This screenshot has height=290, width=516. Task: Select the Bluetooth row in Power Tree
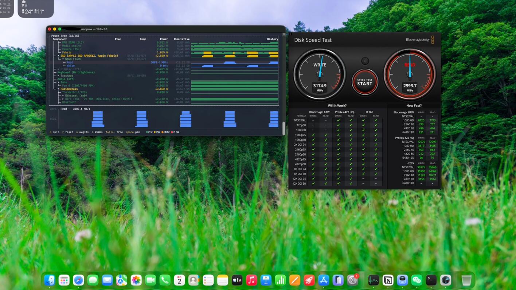tap(164, 102)
